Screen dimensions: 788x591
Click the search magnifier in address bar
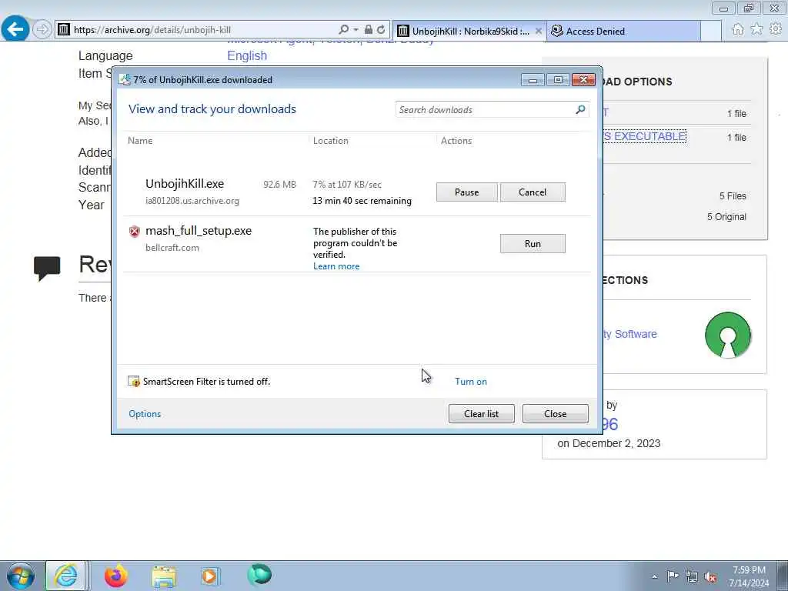[344, 30]
